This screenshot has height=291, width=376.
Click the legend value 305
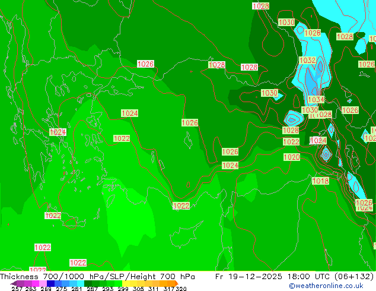pos(138,289)
